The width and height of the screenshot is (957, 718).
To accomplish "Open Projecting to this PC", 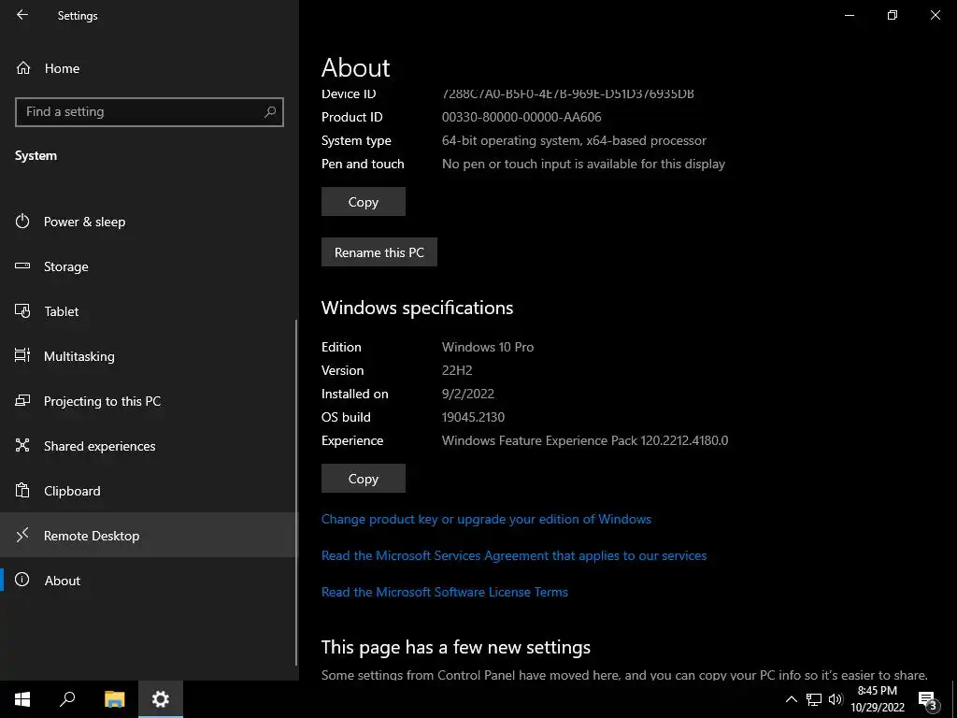I will pos(150,401).
